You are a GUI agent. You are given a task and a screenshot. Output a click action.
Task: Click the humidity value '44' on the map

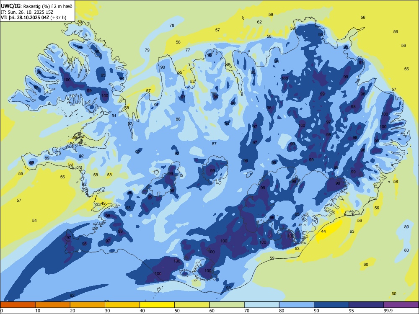click(323, 231)
